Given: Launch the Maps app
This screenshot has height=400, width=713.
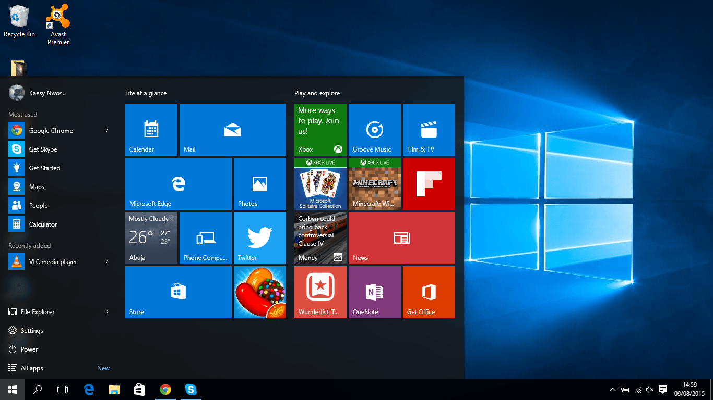Looking at the screenshot, I should click(x=37, y=186).
